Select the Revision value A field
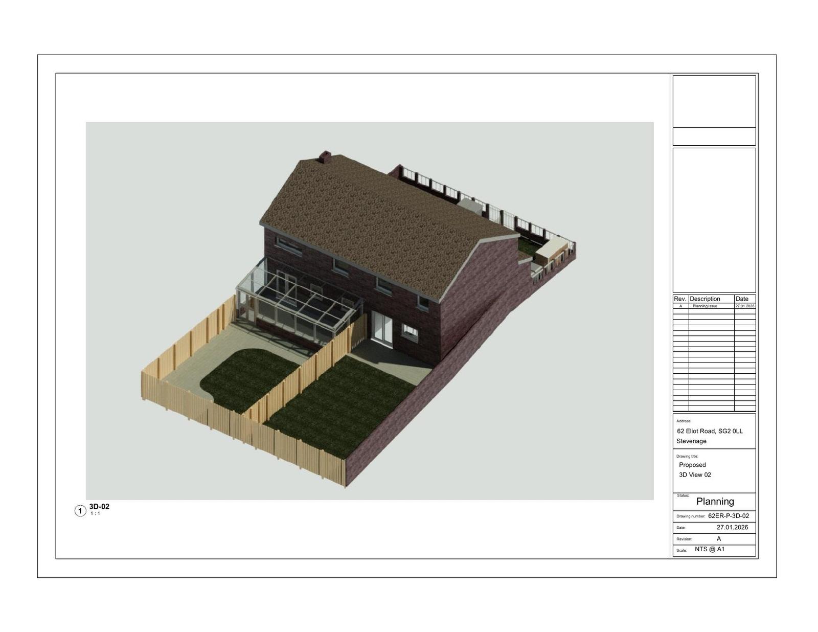The height and width of the screenshot is (632, 818). coord(719,538)
